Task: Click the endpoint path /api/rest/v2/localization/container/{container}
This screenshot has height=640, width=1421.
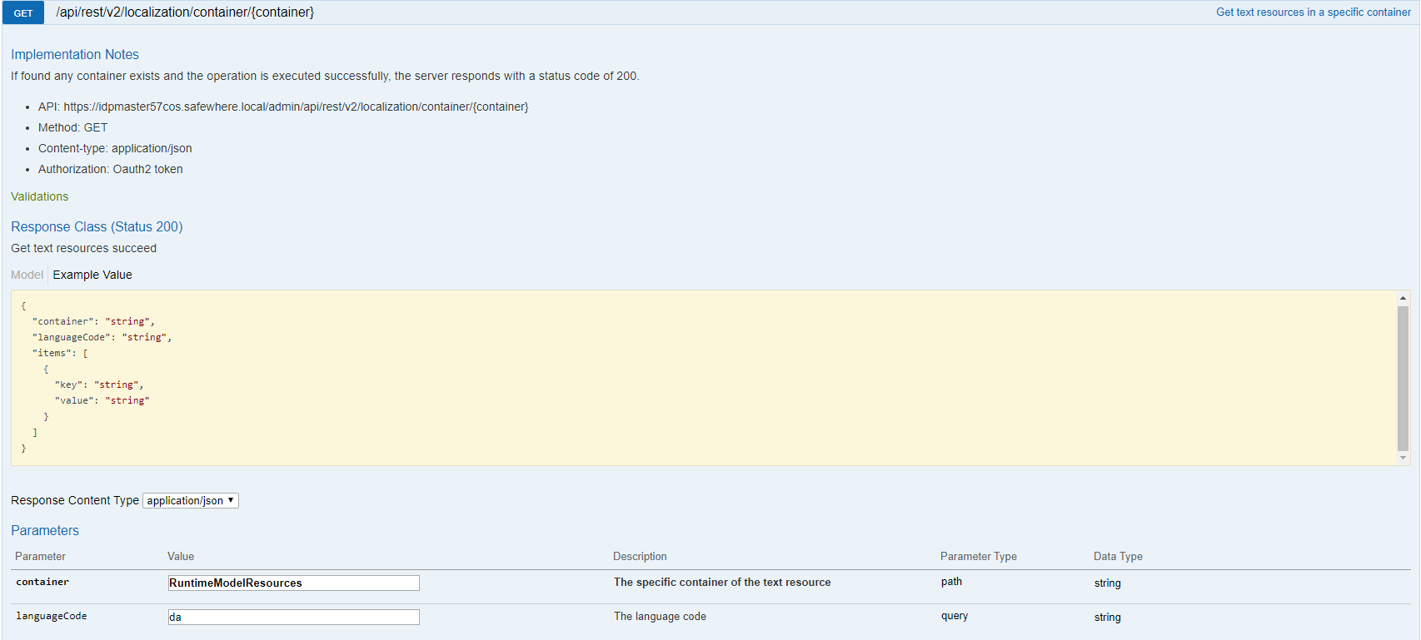Action: (185, 12)
